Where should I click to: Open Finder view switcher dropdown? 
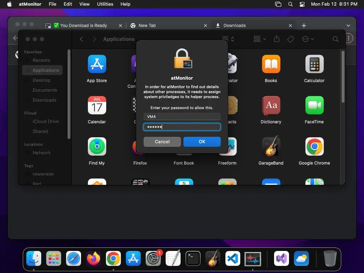point(228,39)
